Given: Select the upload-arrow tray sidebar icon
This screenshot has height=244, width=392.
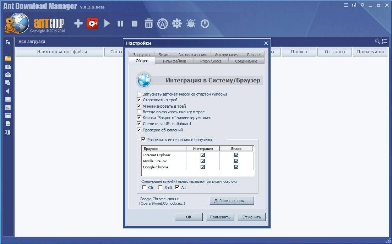Looking at the screenshot, I should click(x=8, y=66).
